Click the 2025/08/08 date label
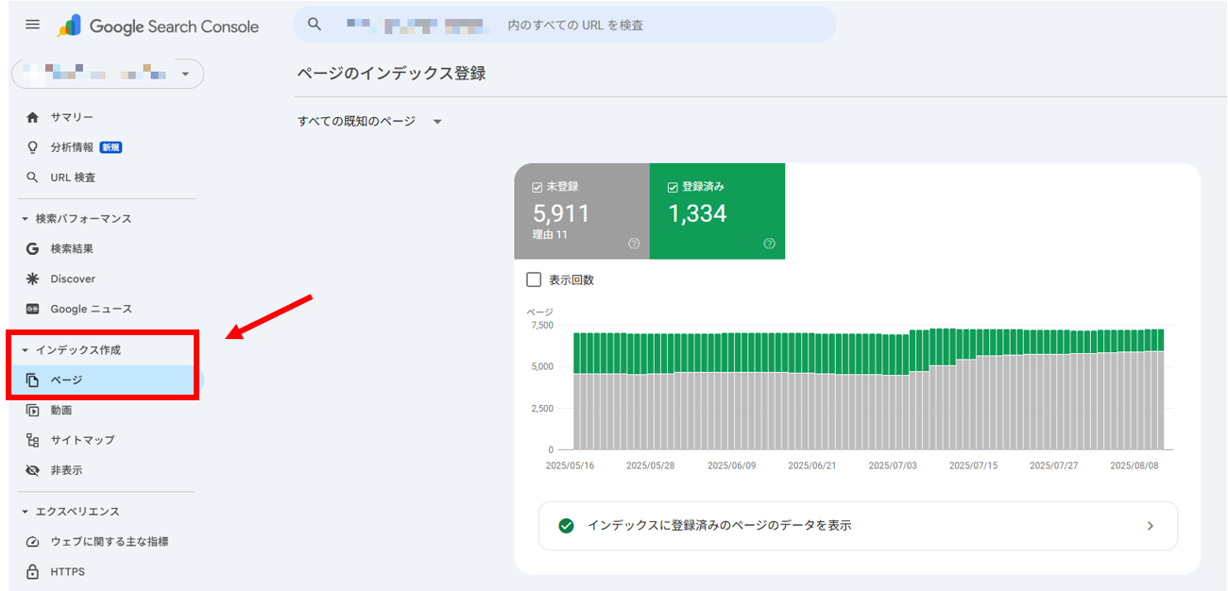This screenshot has width=1228, height=591. point(1134,465)
